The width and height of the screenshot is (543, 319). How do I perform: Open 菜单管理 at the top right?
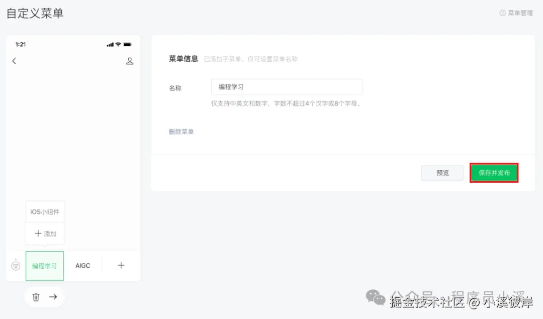coord(520,13)
